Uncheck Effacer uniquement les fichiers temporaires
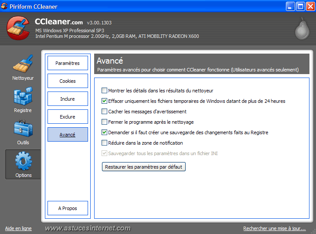Screen dimensions: 316x234 point(104,101)
